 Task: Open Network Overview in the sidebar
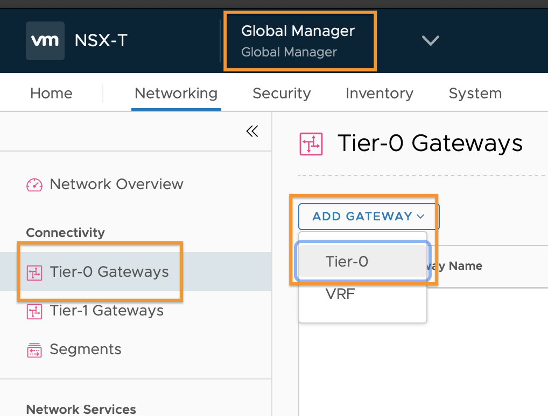pyautogui.click(x=116, y=184)
